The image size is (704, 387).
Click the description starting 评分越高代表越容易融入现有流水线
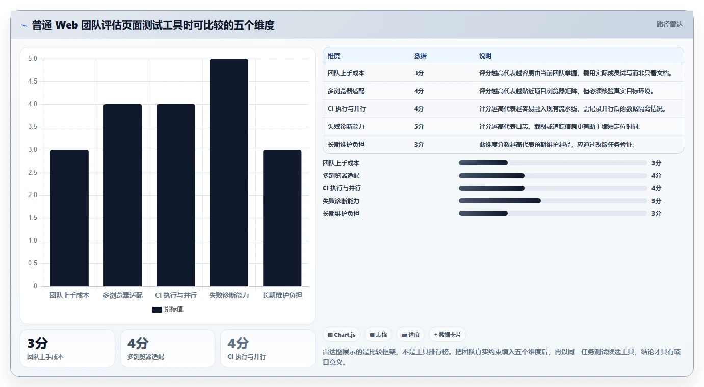click(x=572, y=109)
